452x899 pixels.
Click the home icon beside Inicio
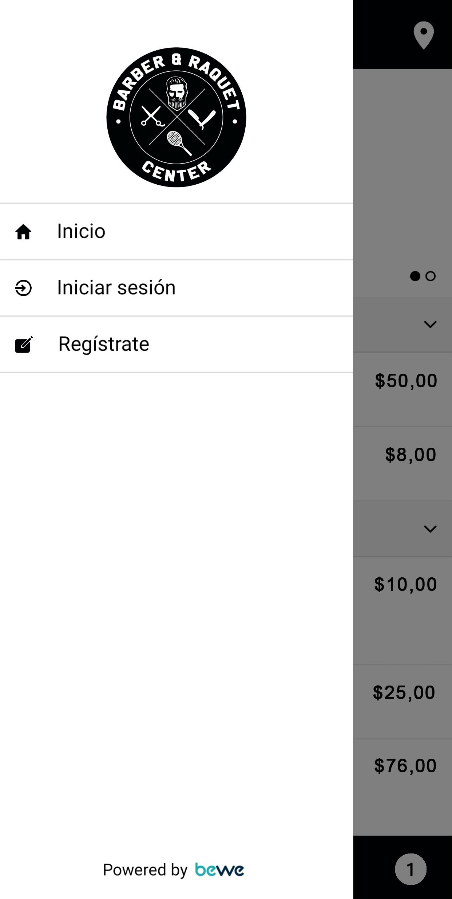point(23,232)
